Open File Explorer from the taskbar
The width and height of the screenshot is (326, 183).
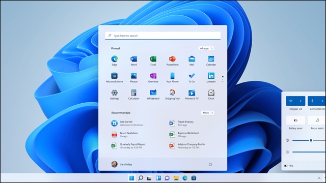pyautogui.click(x=176, y=178)
